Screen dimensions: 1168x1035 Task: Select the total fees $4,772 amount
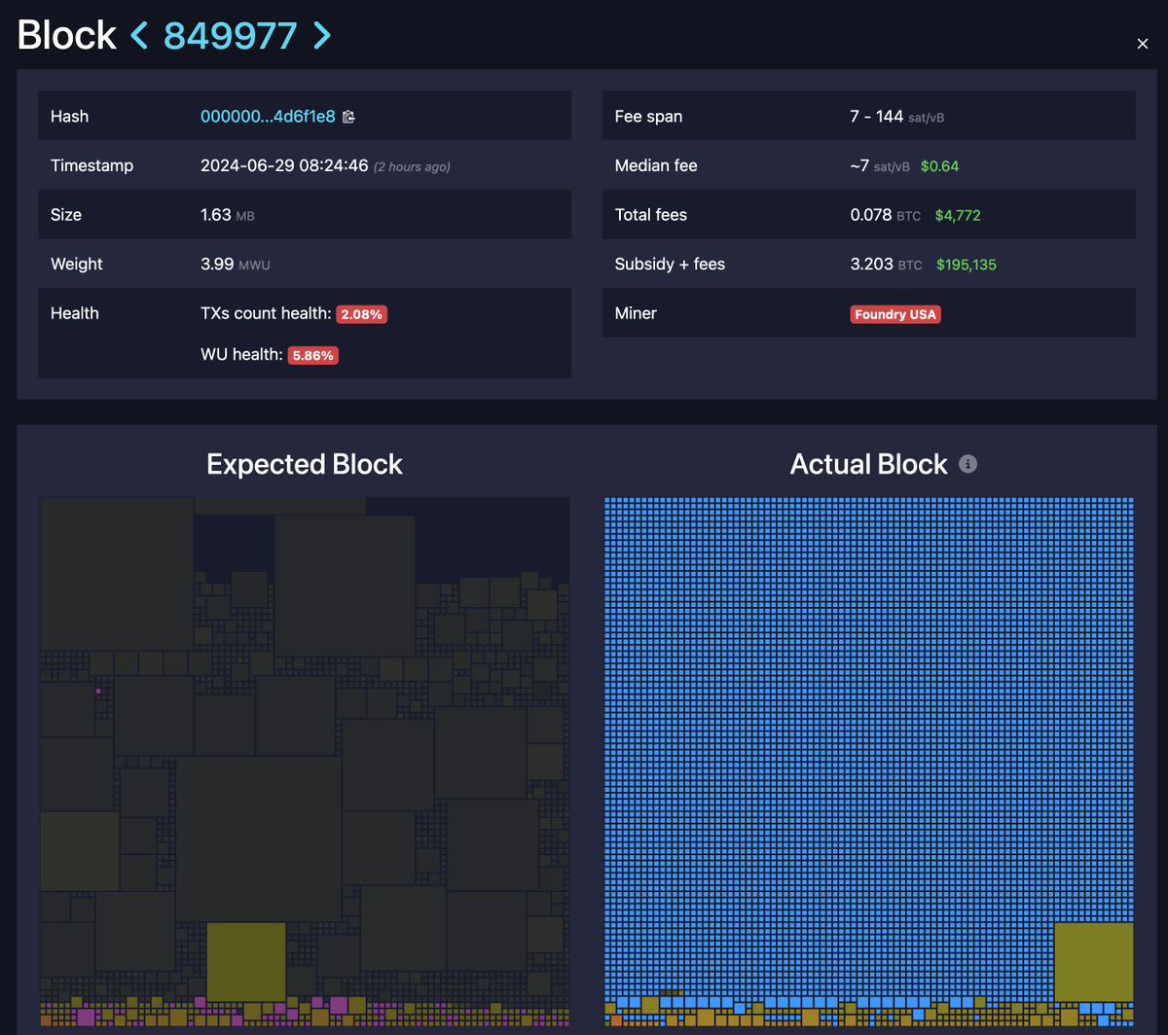(958, 215)
